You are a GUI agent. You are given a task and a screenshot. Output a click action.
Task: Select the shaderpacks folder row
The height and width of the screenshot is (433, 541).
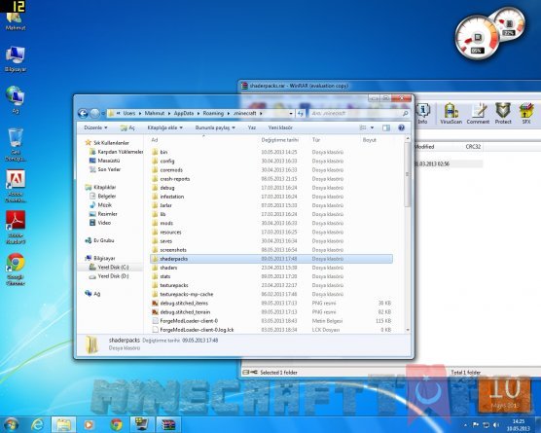pyautogui.click(x=271, y=259)
